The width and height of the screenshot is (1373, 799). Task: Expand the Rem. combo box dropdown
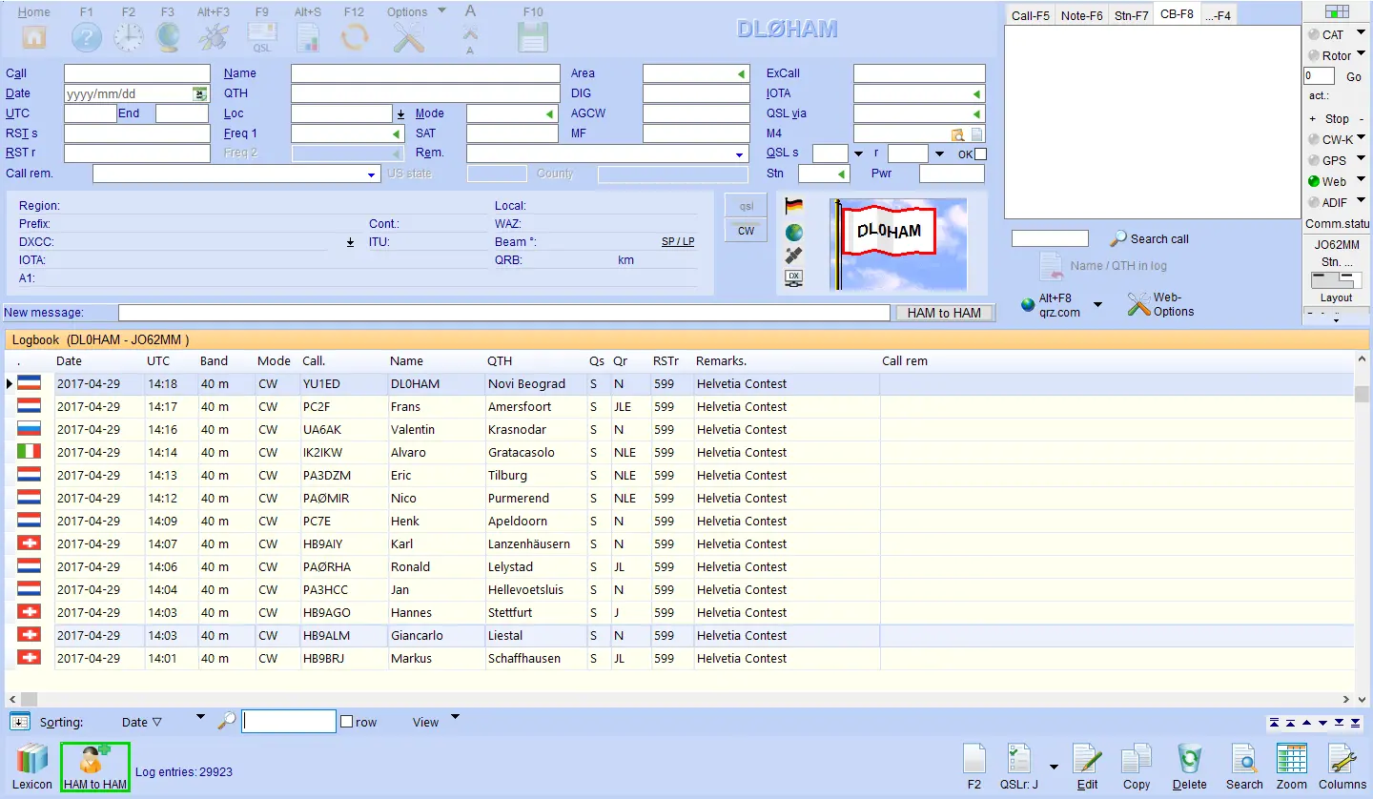pyautogui.click(x=740, y=154)
